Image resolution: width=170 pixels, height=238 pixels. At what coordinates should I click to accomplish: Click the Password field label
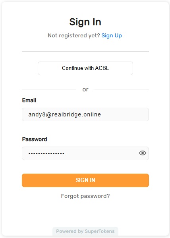pos(35,139)
